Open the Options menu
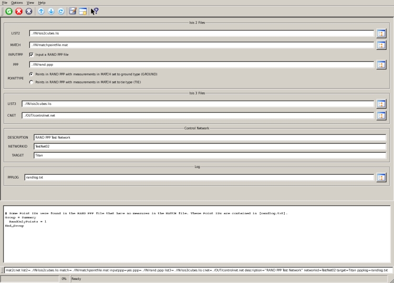 [x=17, y=3]
